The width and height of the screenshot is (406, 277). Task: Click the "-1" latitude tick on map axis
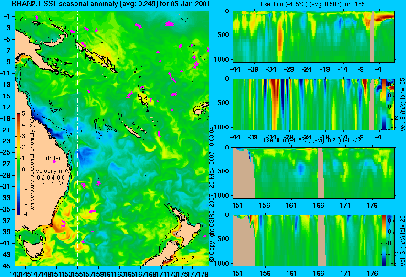(8, 17)
